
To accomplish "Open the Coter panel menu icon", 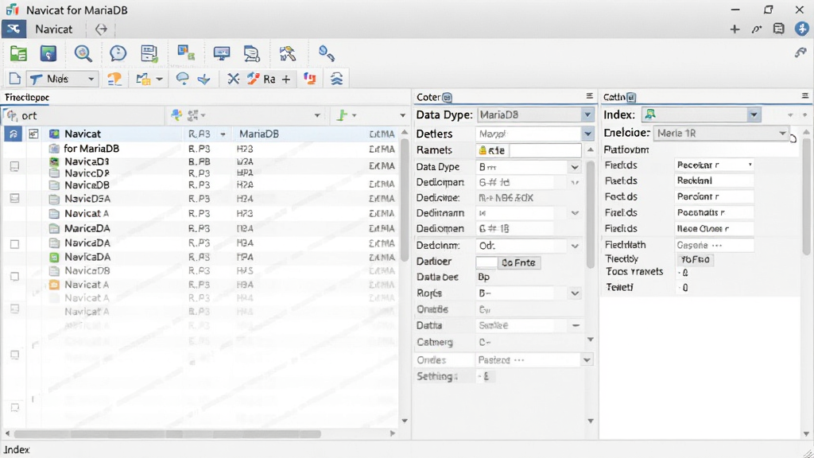I will [x=589, y=96].
